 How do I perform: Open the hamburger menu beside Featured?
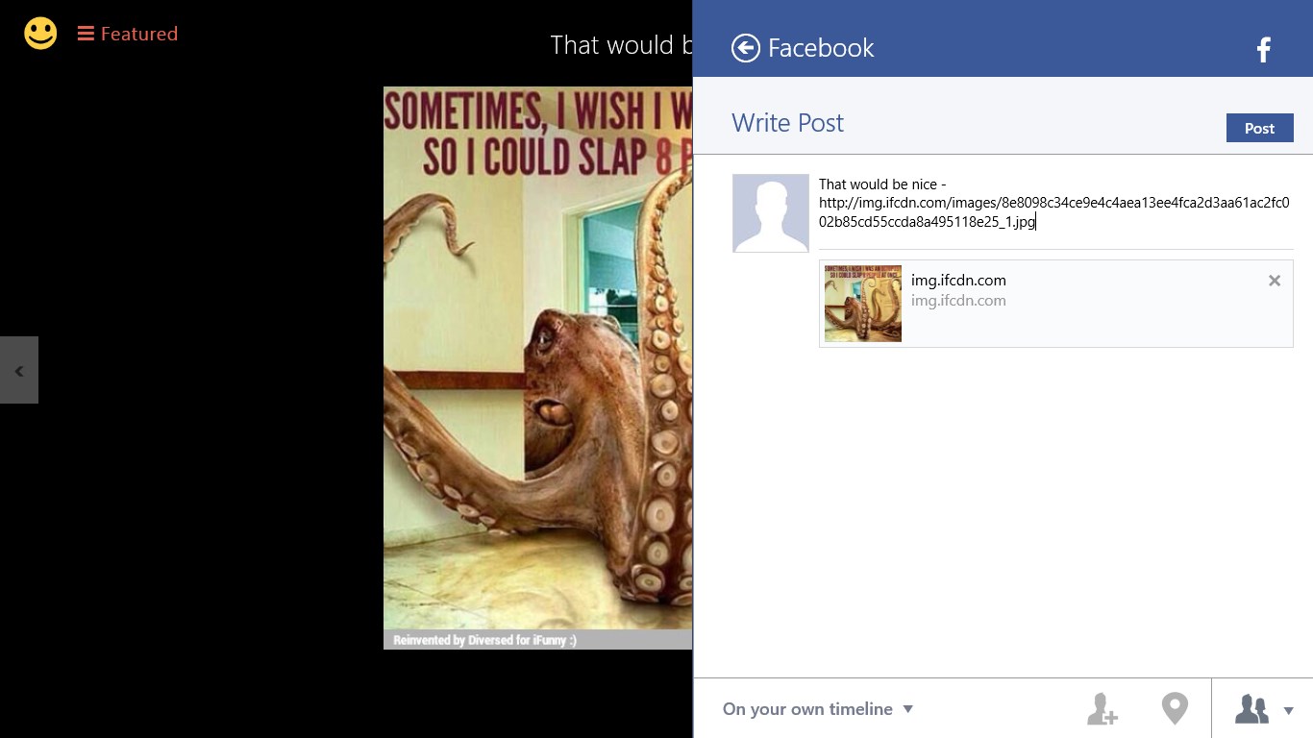[86, 34]
